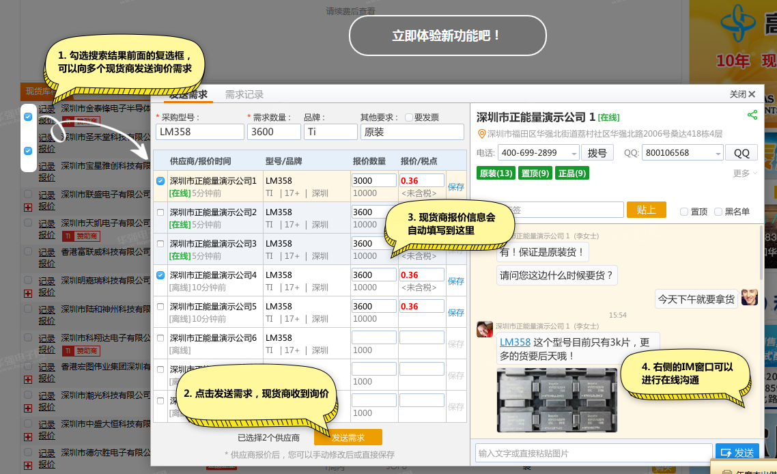Click the 拨号 dial icon next to the phone number

[x=598, y=151]
